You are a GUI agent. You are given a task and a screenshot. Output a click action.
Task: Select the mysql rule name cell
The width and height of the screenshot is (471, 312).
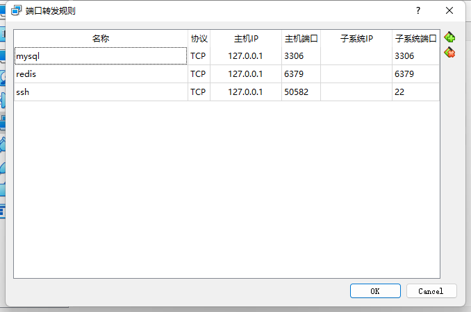(x=101, y=56)
